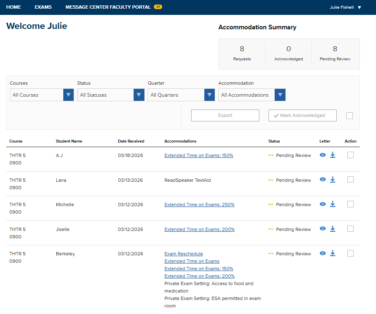Open Michelle's letter preview with the eye icon
The height and width of the screenshot is (314, 376).
coord(323,204)
